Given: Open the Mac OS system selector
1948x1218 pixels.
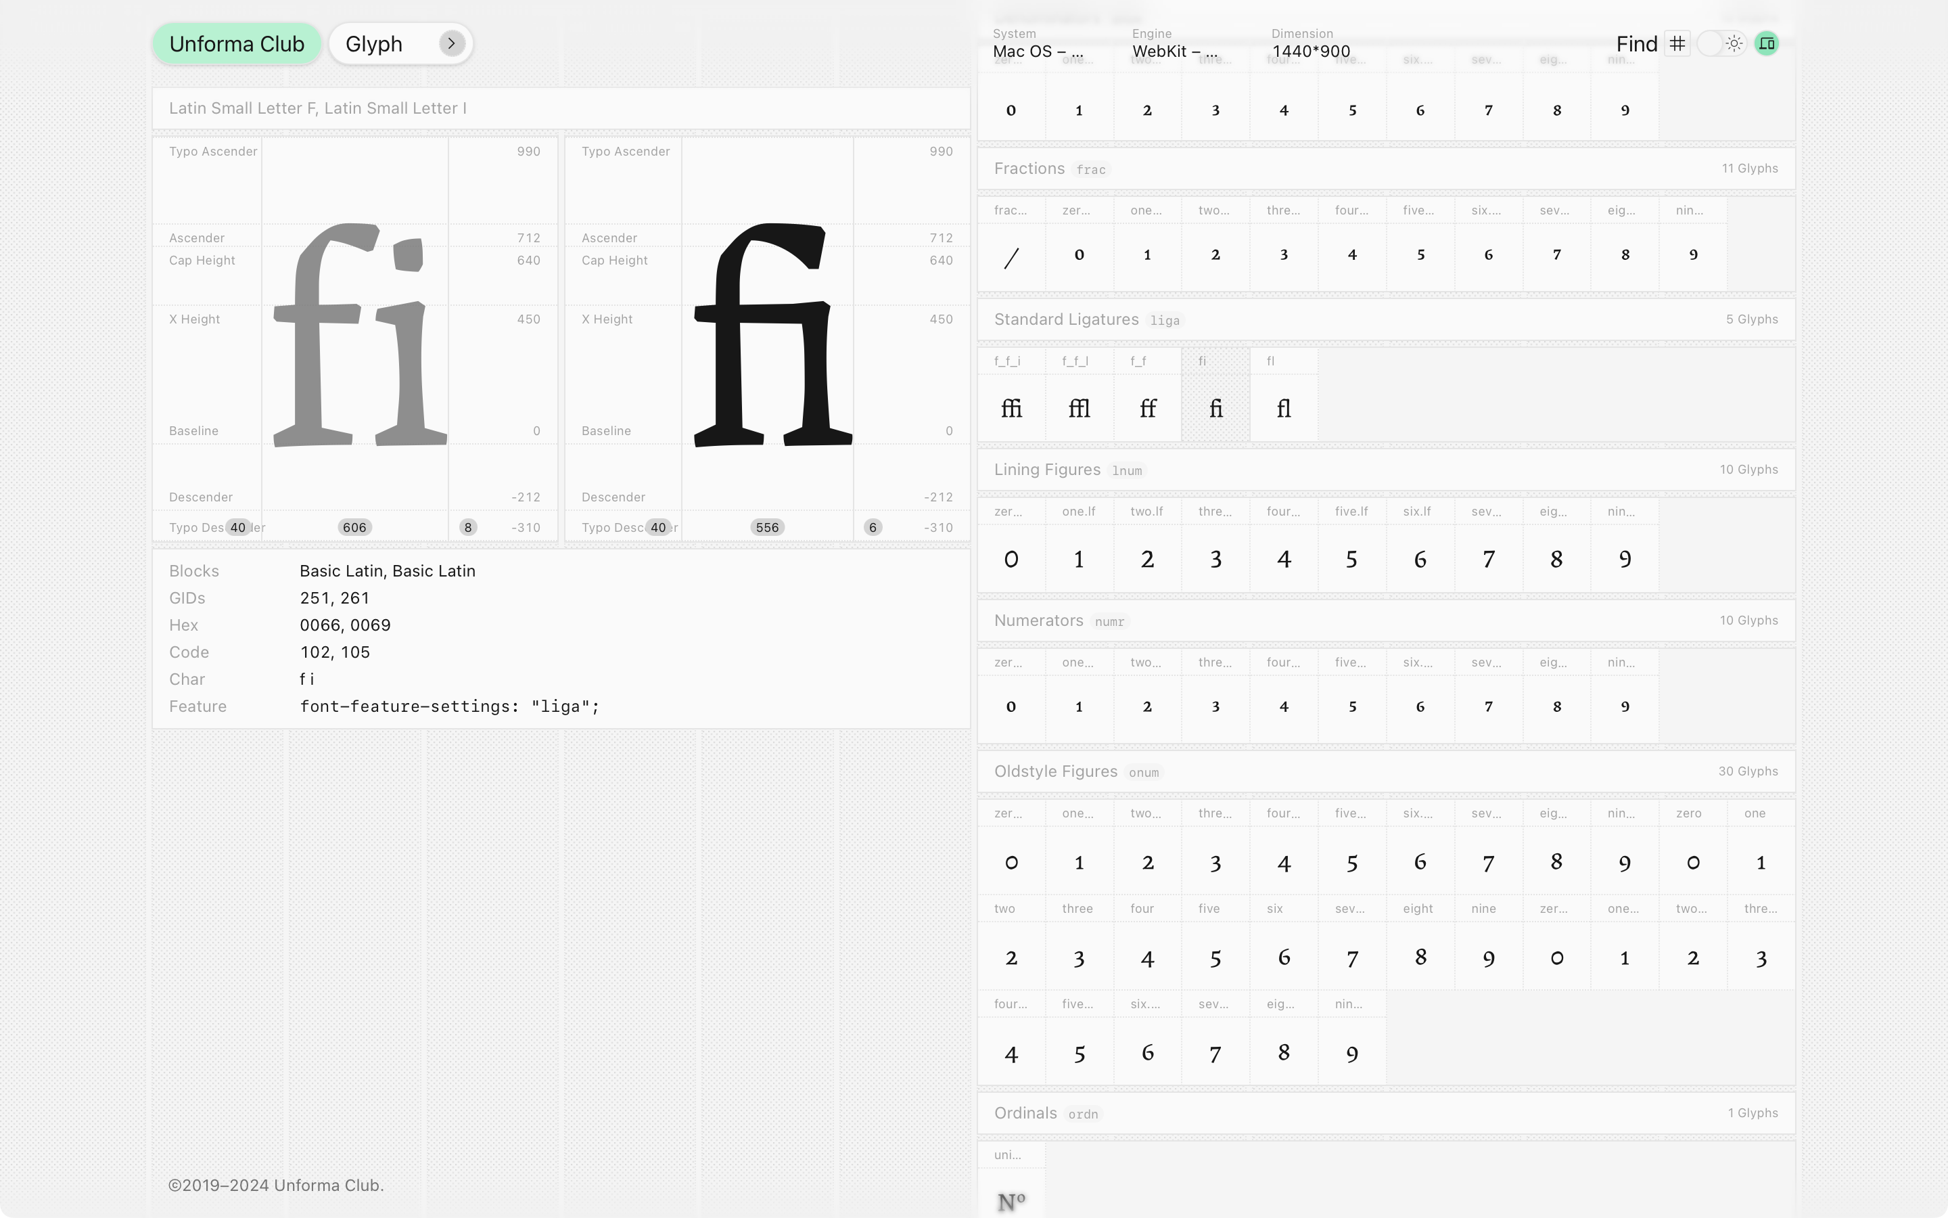Looking at the screenshot, I should 1038,51.
